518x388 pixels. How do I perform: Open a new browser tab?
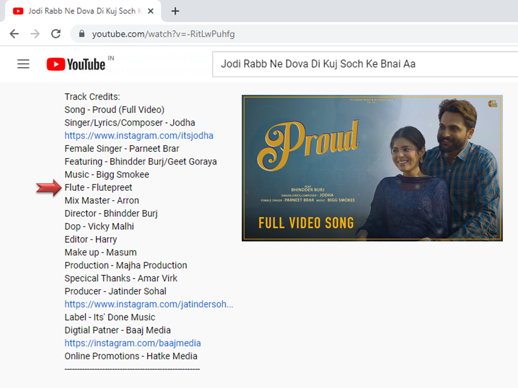(x=175, y=11)
